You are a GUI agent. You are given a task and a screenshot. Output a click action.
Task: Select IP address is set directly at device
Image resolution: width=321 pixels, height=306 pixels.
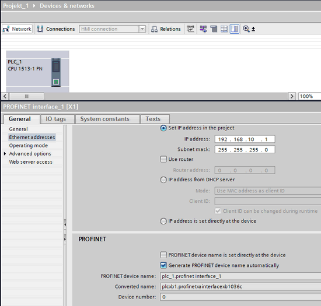pos(163,221)
